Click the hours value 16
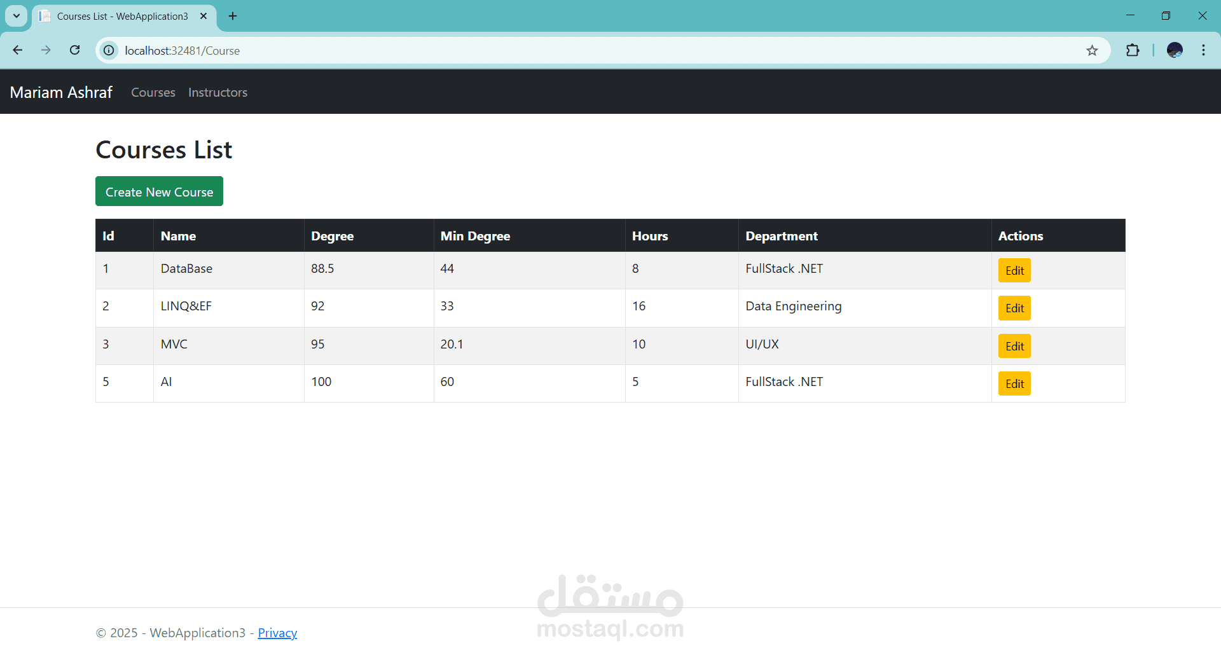 [638, 306]
